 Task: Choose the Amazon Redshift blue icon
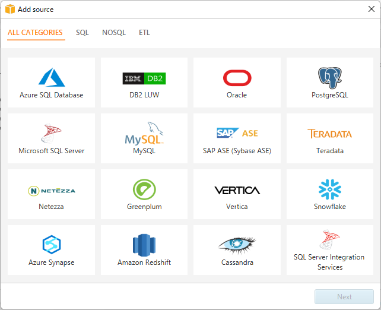pyautogui.click(x=144, y=245)
